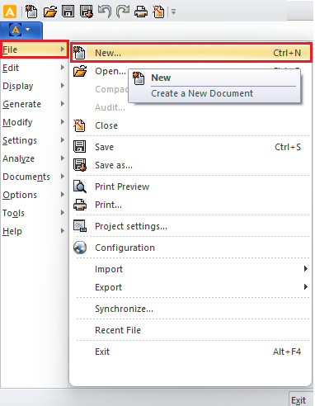
Task: Open Recent File from the File submenu
Action: click(191, 330)
